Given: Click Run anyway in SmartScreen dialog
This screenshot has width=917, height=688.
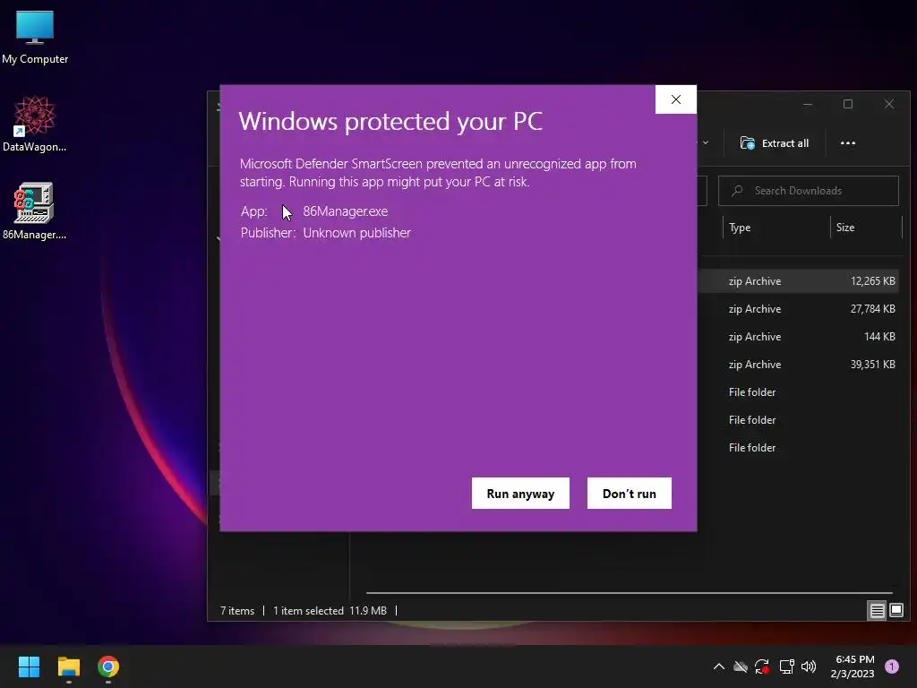Looking at the screenshot, I should pos(520,494).
